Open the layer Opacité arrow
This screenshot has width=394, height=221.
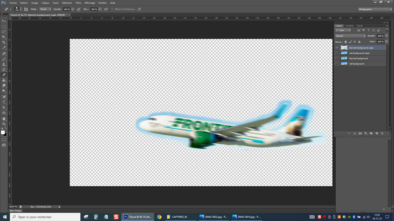pyautogui.click(x=386, y=36)
